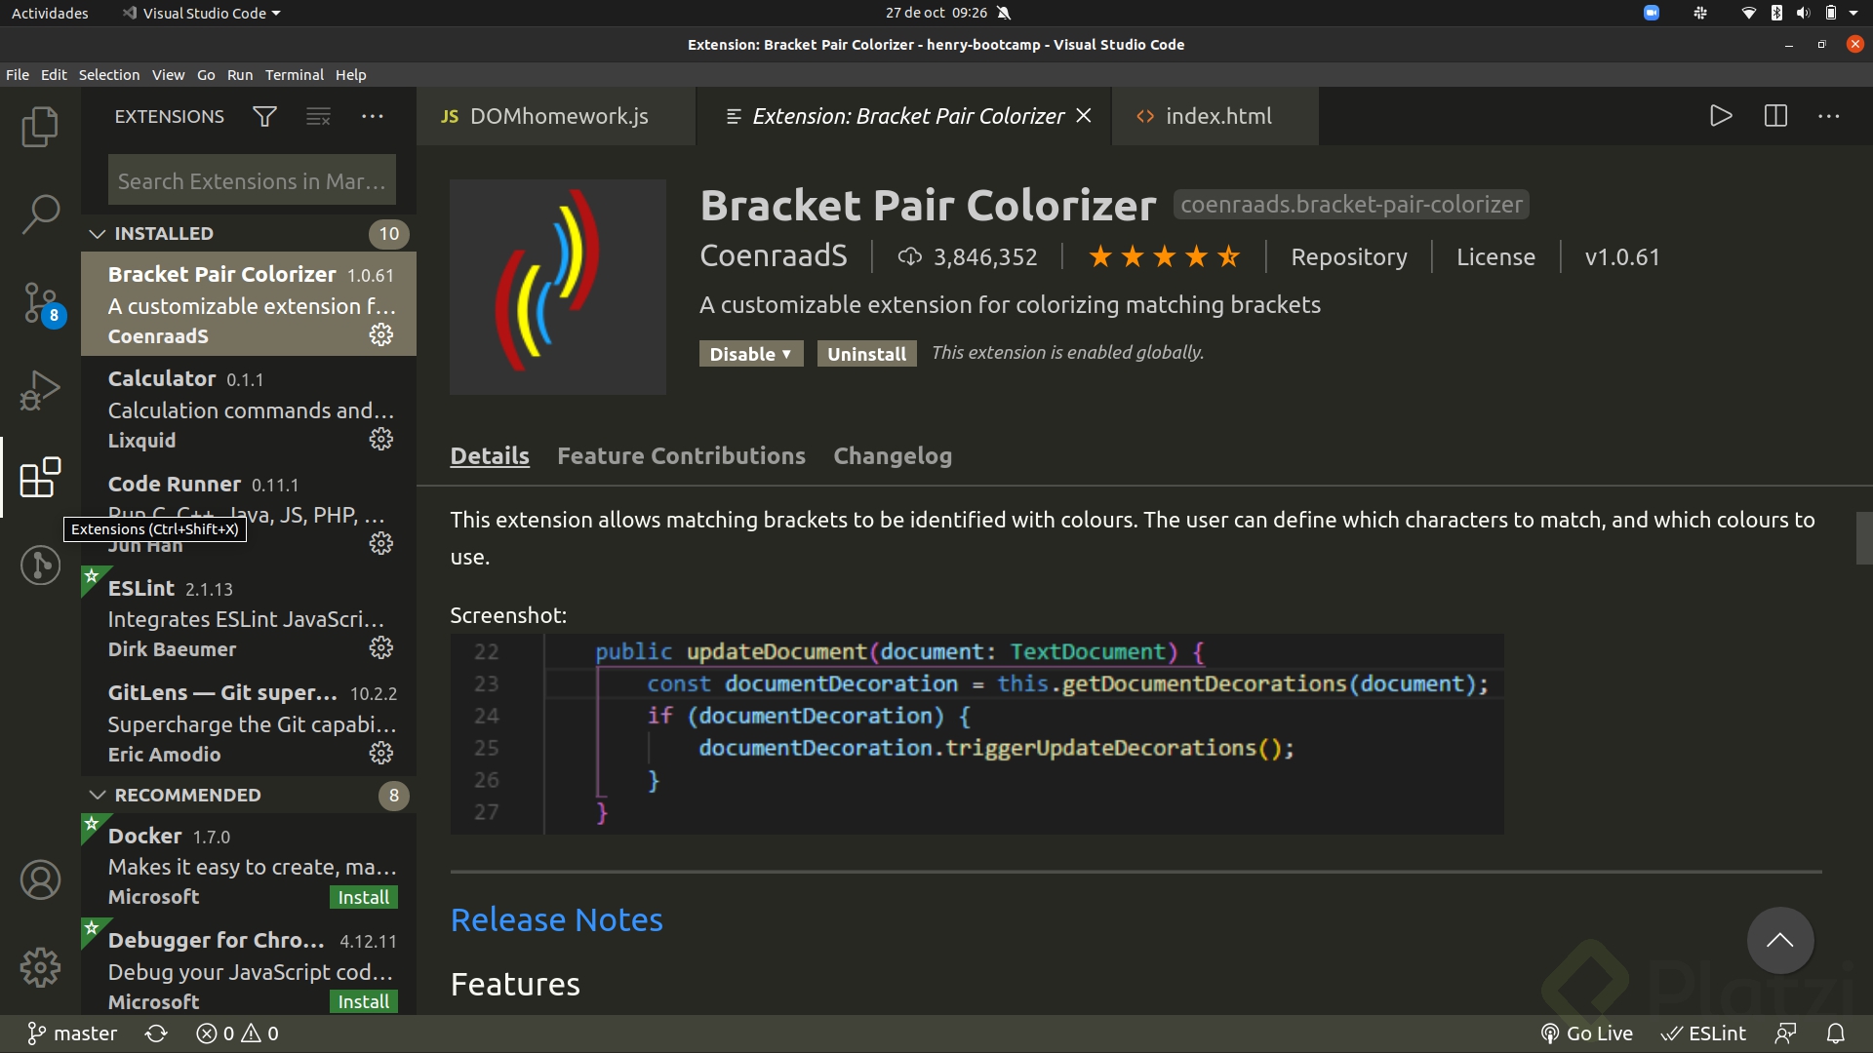
Task: Open manage gear for Bracket Pair Colorizer
Action: (381, 334)
